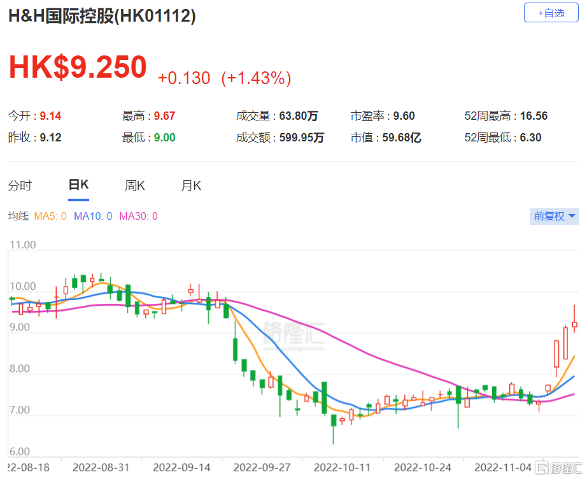Click the 今开 value 9.14
Screen dimensions: 587x479
(50, 116)
